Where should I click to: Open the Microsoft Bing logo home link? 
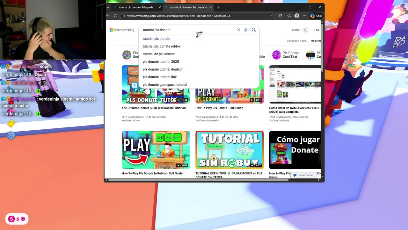(x=122, y=30)
